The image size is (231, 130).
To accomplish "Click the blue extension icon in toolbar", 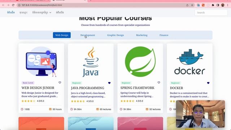I will click(x=198, y=5).
